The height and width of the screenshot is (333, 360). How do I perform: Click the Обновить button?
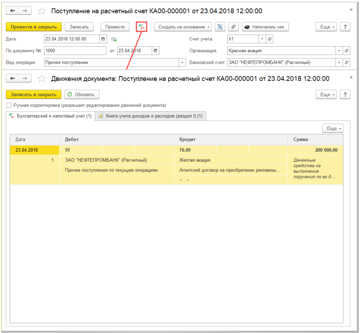click(82, 94)
